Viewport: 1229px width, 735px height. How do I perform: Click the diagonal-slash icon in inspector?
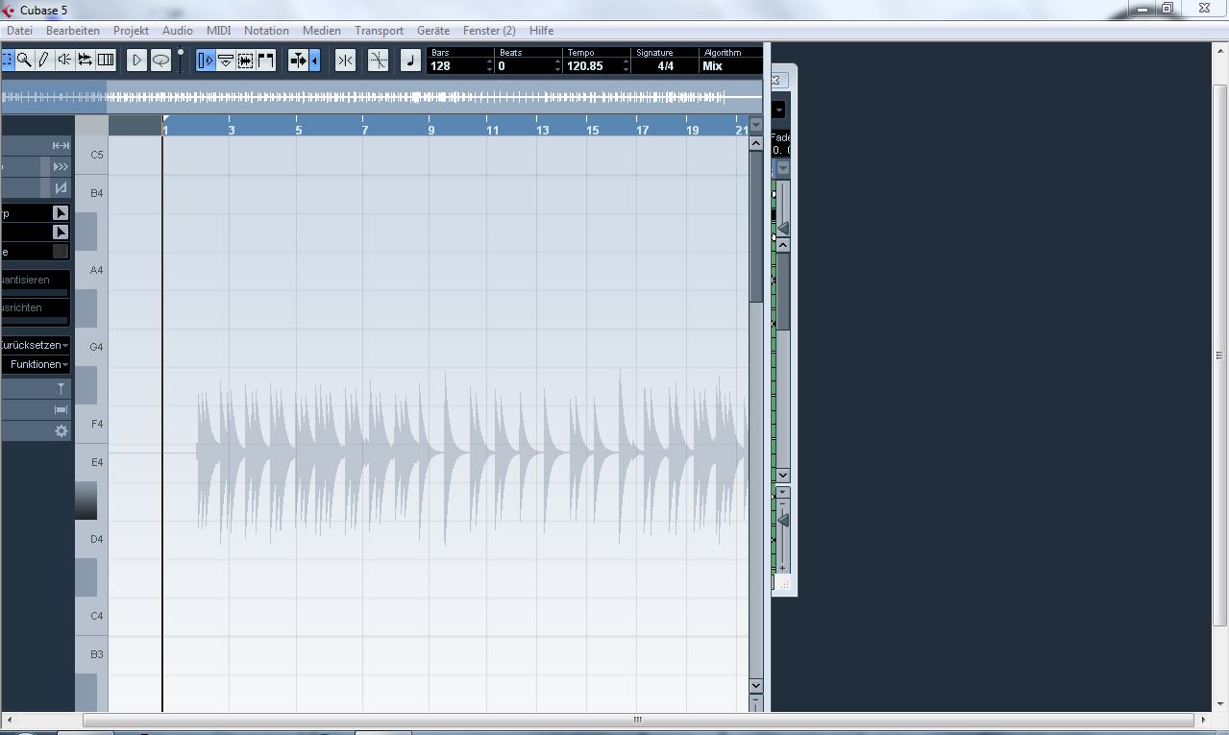(x=61, y=187)
